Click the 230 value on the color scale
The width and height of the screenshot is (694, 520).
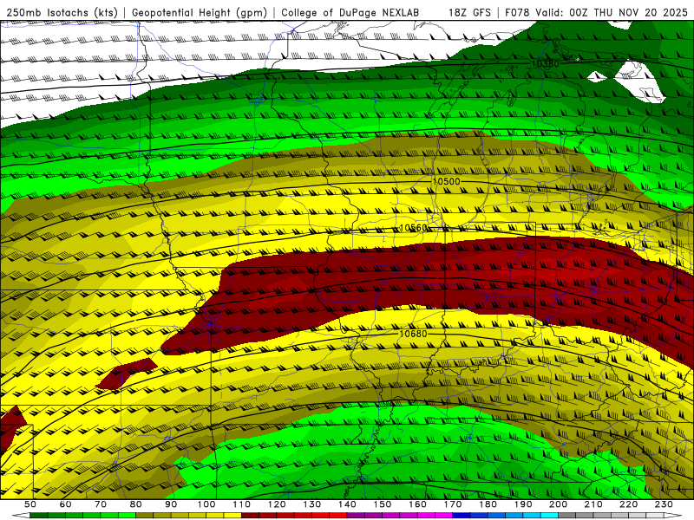664,504
